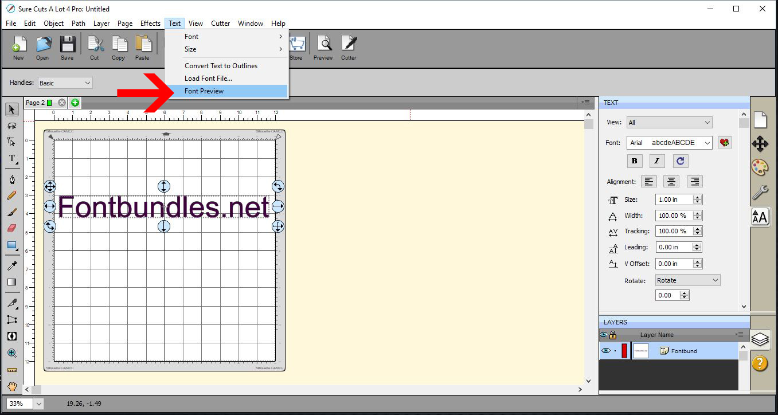Select the pink Eraser tool

point(11,228)
